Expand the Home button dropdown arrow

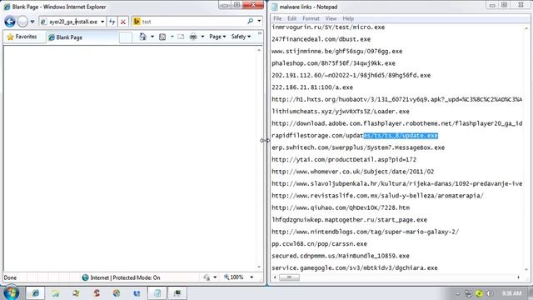[152, 37]
